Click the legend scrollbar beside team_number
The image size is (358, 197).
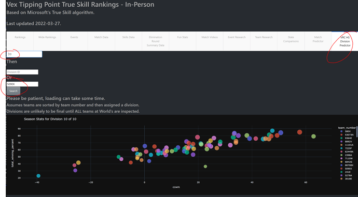coord(357,131)
